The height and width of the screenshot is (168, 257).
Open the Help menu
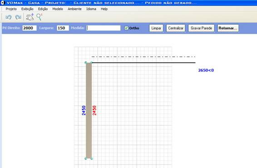pyautogui.click(x=104, y=9)
